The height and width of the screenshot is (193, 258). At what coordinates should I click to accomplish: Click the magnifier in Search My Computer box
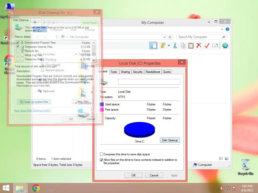[x=223, y=37]
